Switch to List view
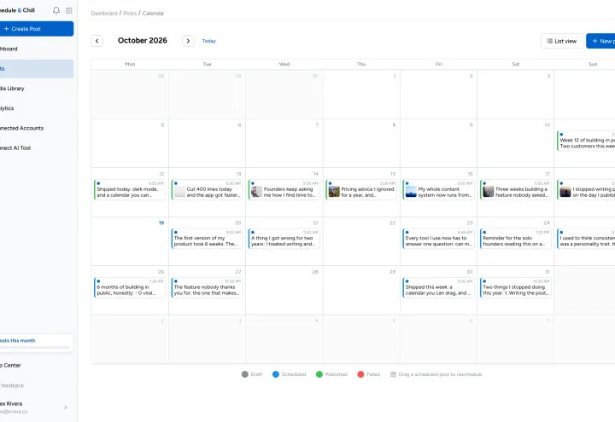The image size is (615, 422). [x=562, y=41]
